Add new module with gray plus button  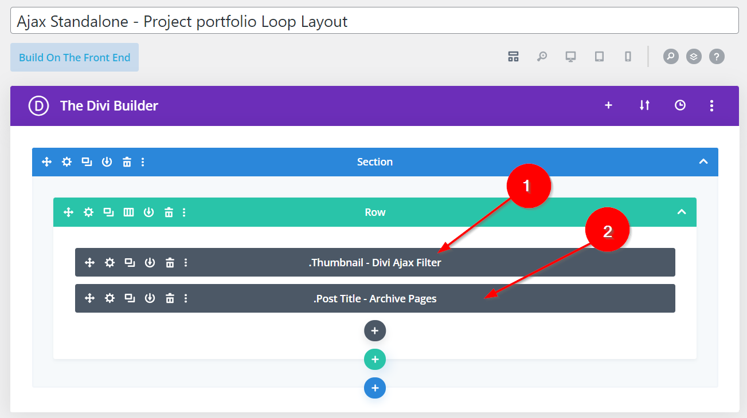(375, 331)
